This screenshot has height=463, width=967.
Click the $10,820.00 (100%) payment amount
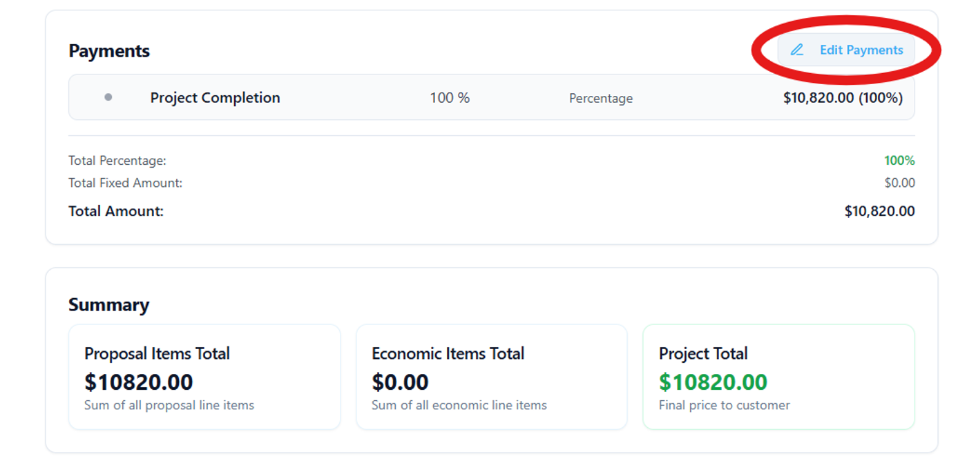(x=843, y=98)
